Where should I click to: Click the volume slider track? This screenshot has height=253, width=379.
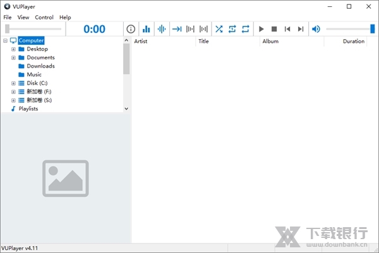[x=347, y=29]
